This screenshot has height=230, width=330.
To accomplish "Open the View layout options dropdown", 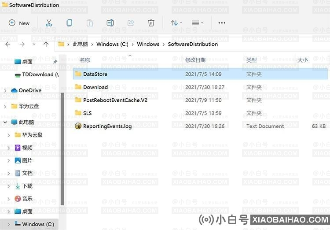I will [198, 23].
